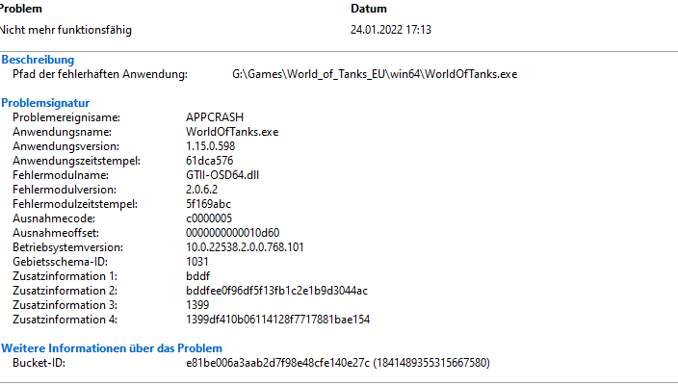Viewport: 678px width, 385px height.
Task: Select OS version 10.0.22538.2.0.0.768.101
Action: point(245,247)
